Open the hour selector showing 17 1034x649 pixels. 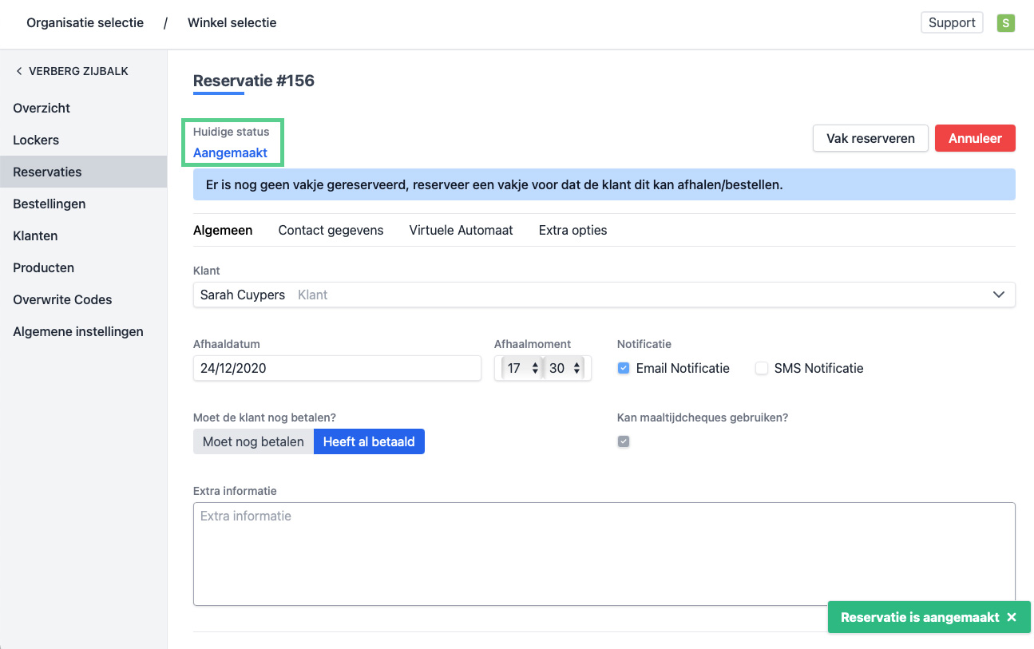pos(521,368)
